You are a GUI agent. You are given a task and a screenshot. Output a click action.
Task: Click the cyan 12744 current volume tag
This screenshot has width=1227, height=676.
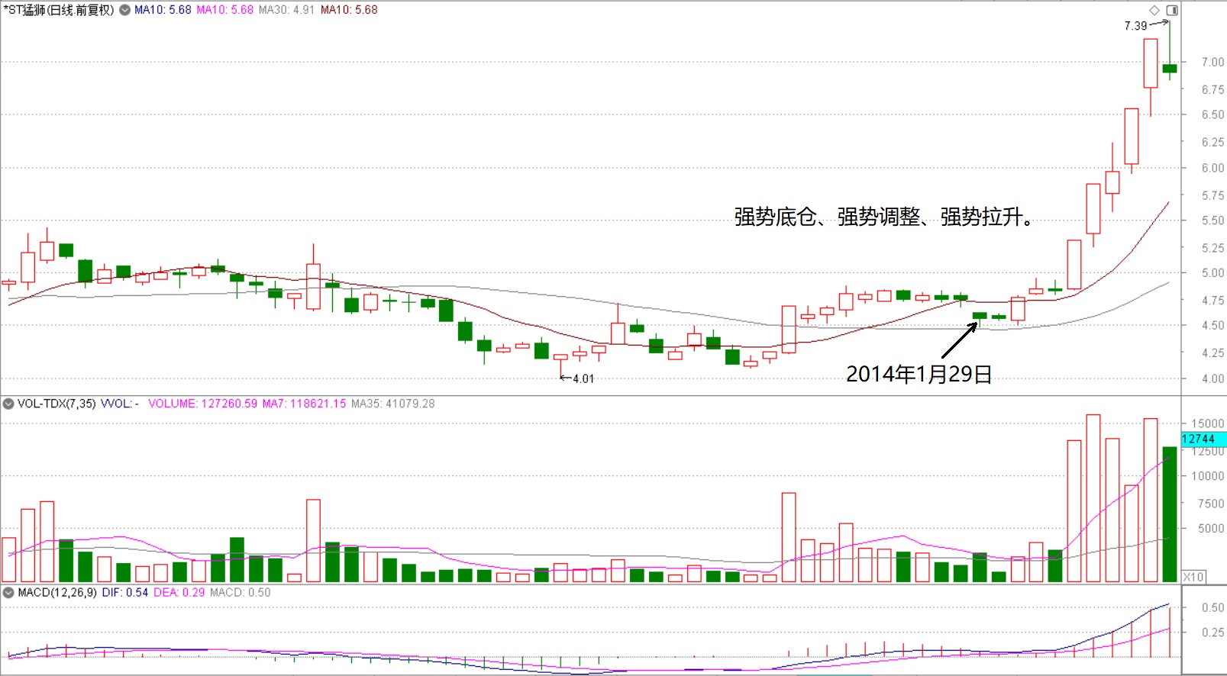[x=1204, y=439]
